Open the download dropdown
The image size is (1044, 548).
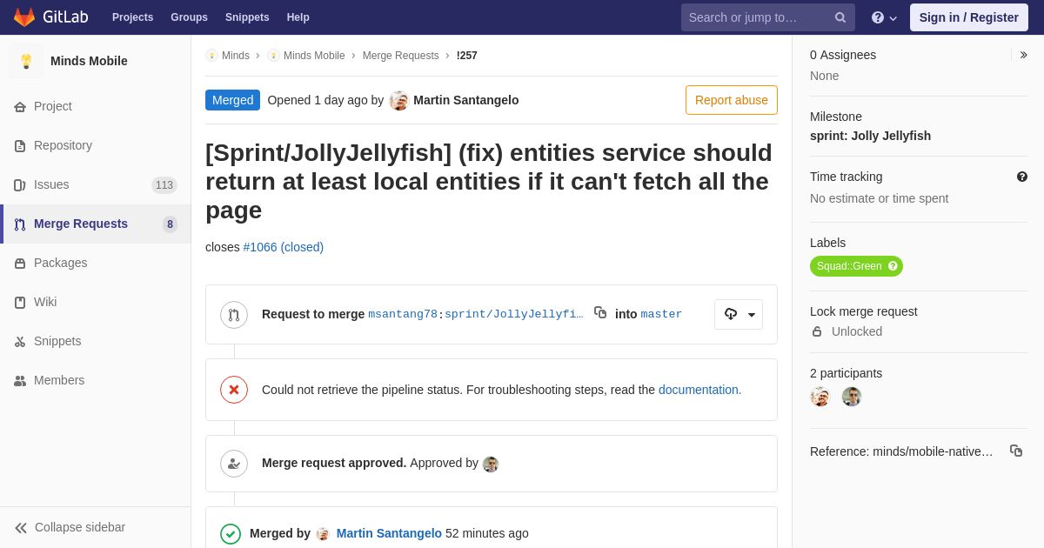pyautogui.click(x=739, y=314)
